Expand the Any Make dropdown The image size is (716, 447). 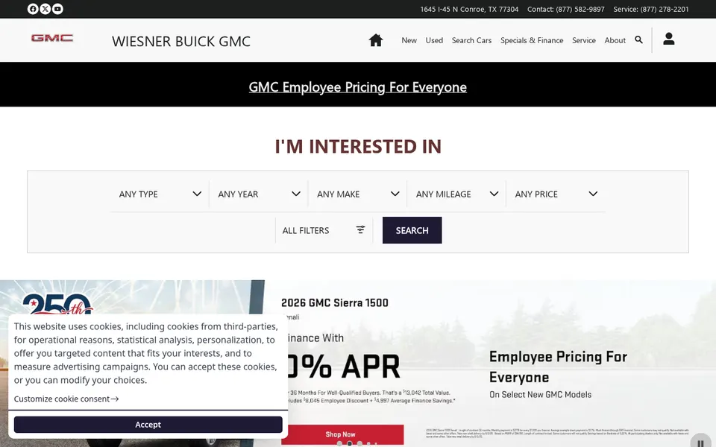[357, 194]
